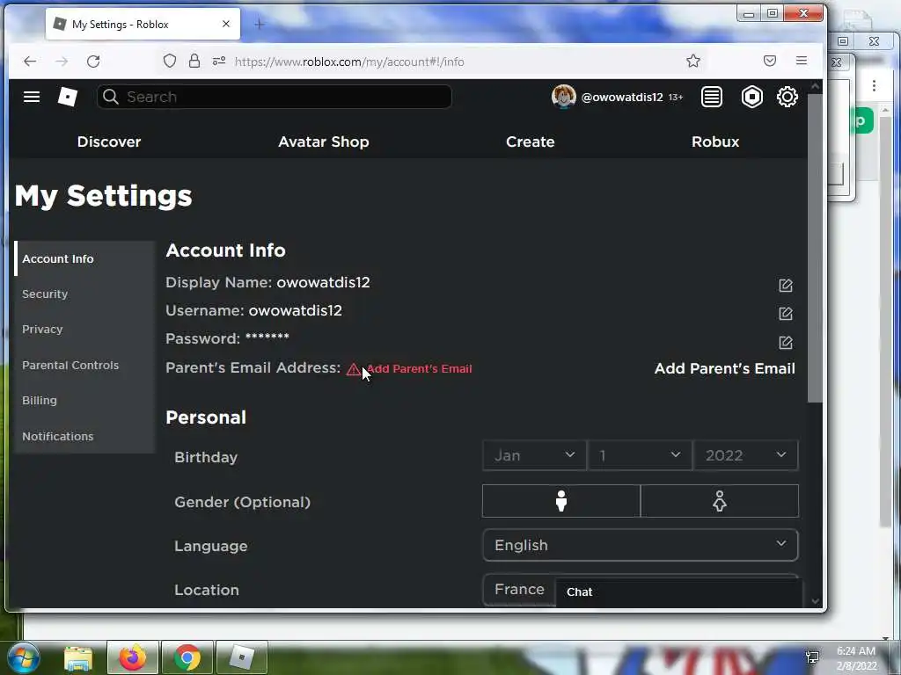This screenshot has width=901, height=675.
Task: Select Account Info settings tab
Action: tap(84, 259)
